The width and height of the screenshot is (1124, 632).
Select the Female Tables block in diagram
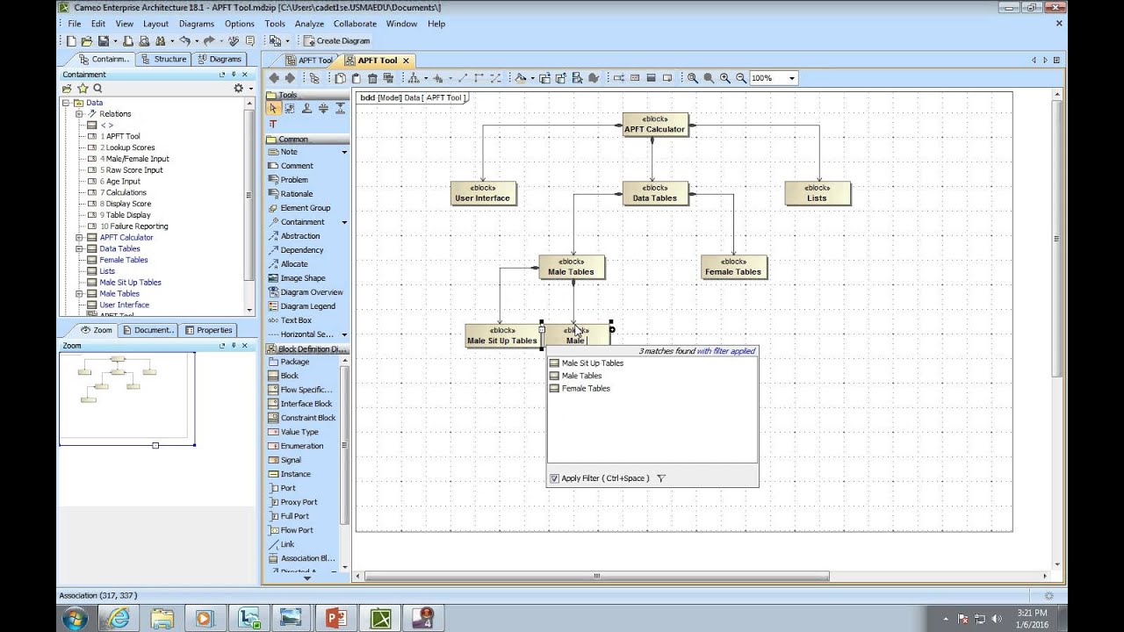[733, 268]
